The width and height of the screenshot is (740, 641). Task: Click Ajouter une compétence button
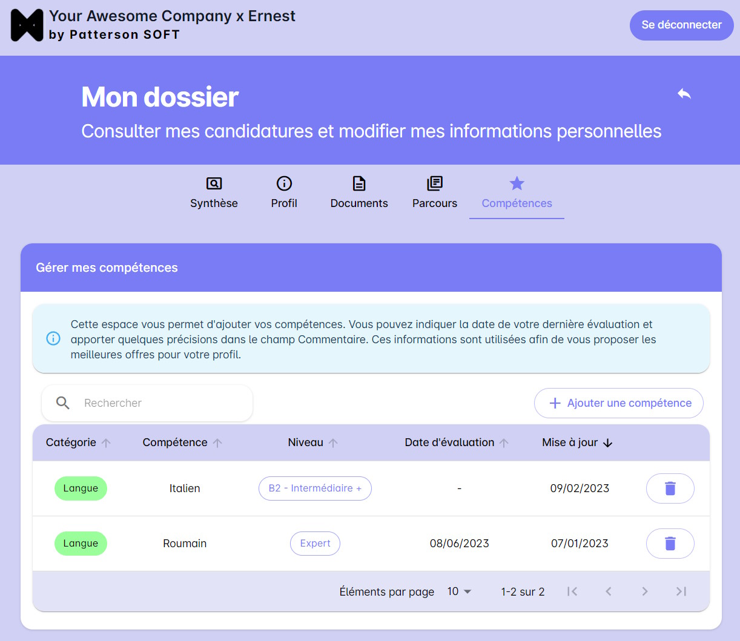[619, 403]
